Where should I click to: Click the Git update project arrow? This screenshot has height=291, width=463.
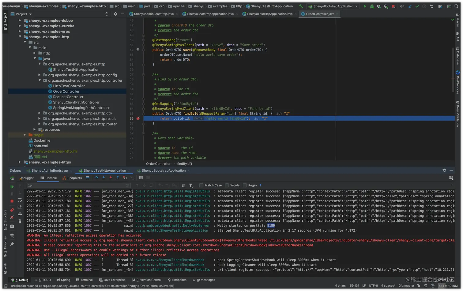[x=410, y=6]
